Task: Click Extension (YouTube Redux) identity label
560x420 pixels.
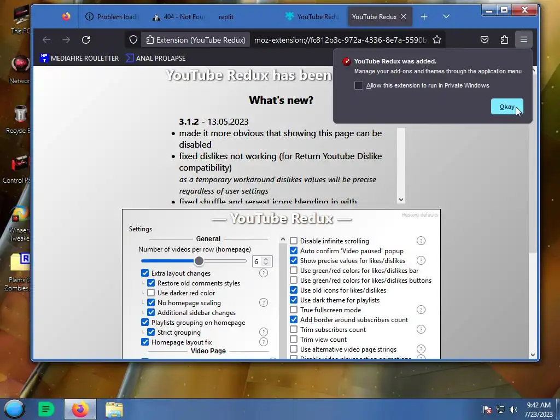Action: click(196, 39)
